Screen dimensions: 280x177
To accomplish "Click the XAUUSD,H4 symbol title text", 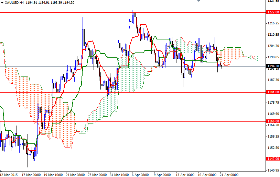I will coord(14,2).
